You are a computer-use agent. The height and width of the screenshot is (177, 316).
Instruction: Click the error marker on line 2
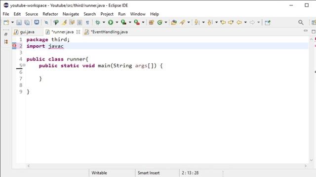(14, 46)
